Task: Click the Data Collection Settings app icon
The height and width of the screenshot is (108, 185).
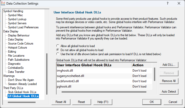Action: point(3,4)
